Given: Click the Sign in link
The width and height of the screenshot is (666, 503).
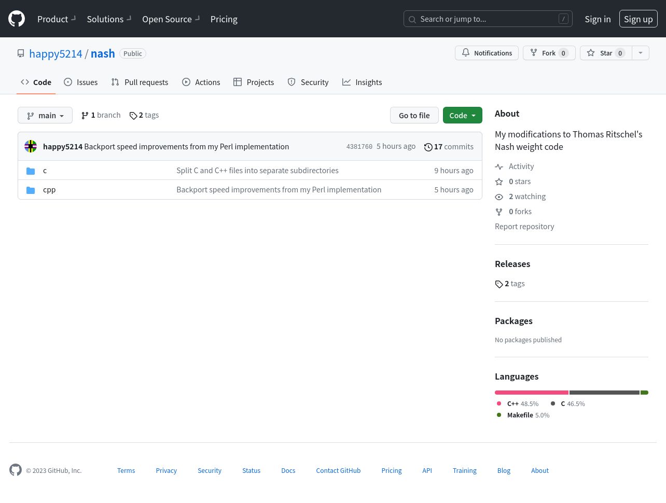Looking at the screenshot, I should (x=598, y=19).
